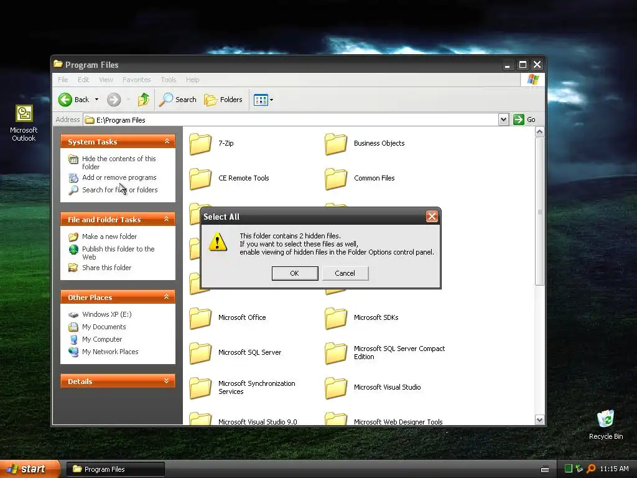This screenshot has width=637, height=478.
Task: Open the View menu
Action: 106,80
